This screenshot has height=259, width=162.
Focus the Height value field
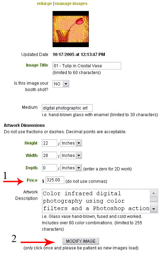coord(49,143)
